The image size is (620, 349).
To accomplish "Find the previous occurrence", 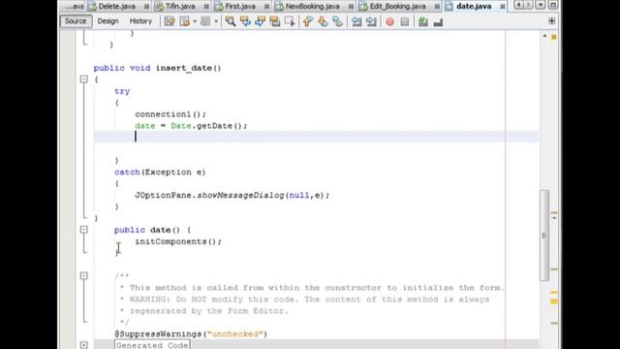I will pos(245,21).
